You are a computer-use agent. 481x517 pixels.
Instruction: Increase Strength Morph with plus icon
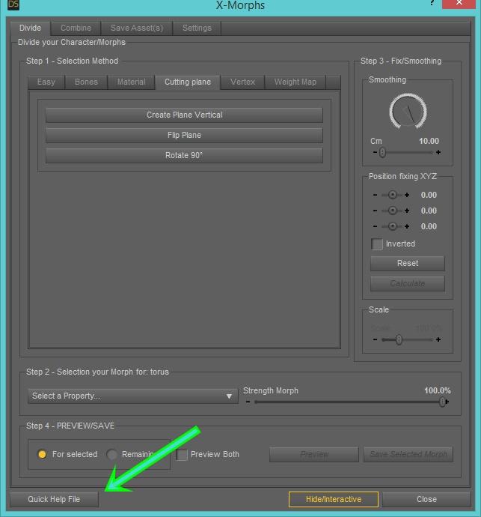coord(447,402)
